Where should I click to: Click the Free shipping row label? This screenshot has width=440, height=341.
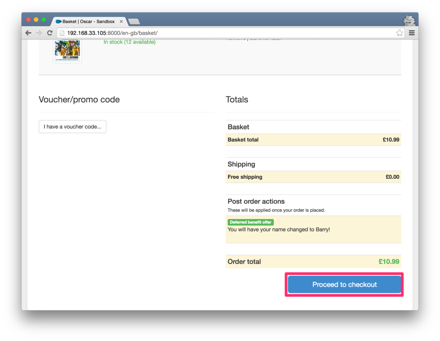point(245,177)
